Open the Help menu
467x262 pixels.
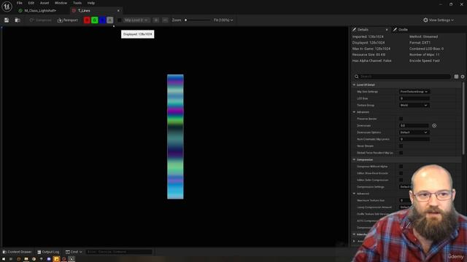pyautogui.click(x=90, y=3)
